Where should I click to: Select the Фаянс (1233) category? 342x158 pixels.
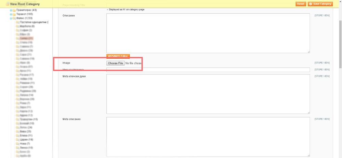click(x=24, y=18)
